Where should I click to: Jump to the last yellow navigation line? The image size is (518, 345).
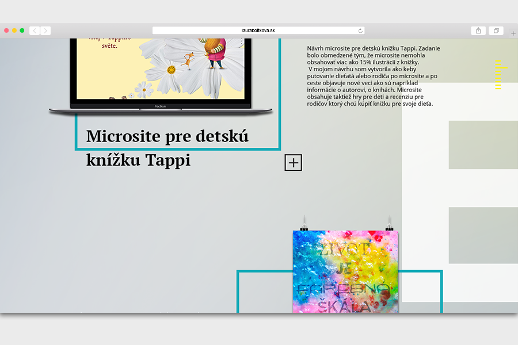coord(498,89)
